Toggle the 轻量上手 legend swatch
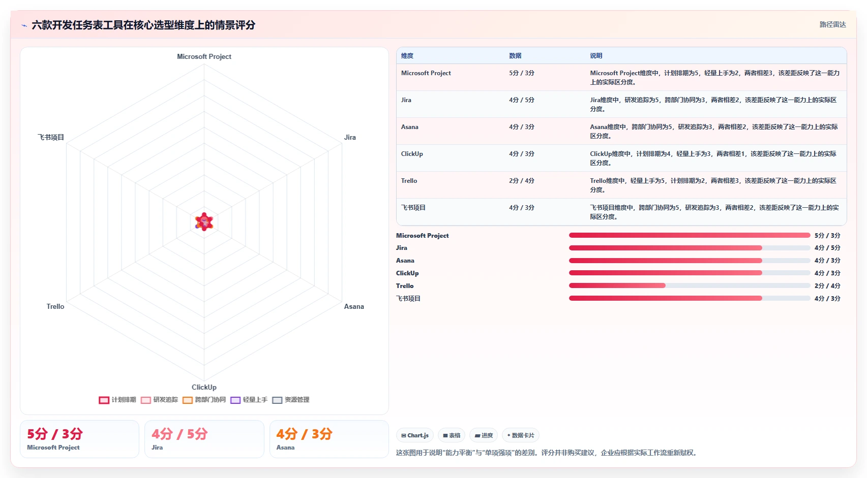 coord(235,400)
